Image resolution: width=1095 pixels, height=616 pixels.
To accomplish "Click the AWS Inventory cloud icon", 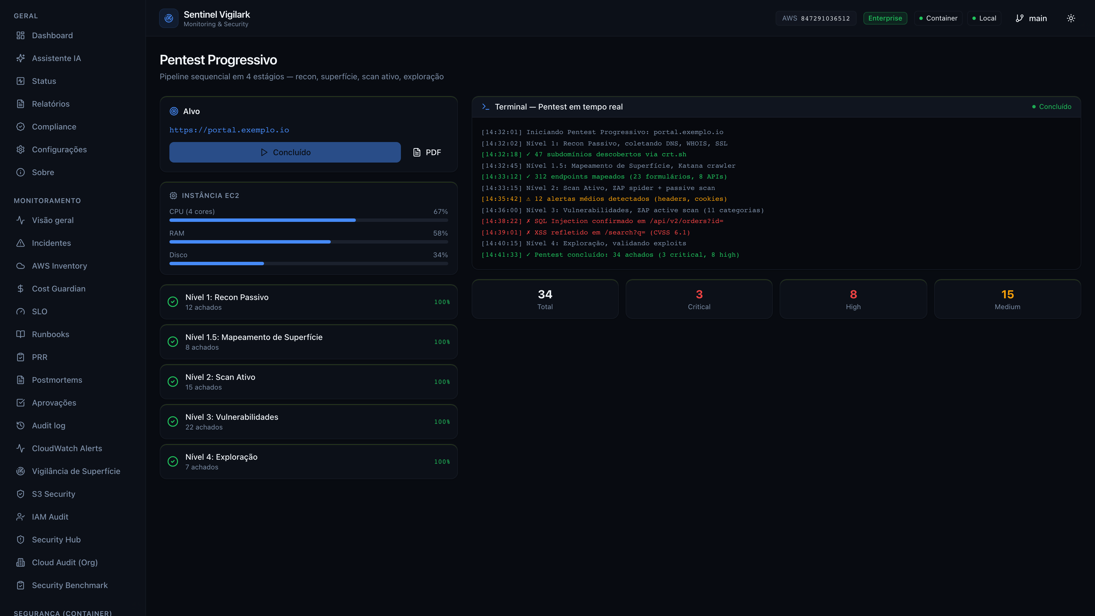I will click(21, 266).
